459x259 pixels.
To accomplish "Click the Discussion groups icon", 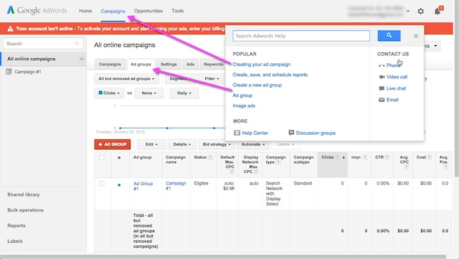I will click(x=291, y=133).
